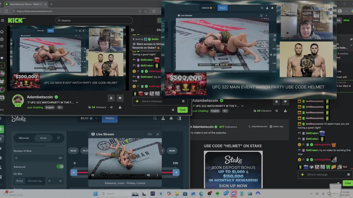Click the Kick logo in front window

17,20
